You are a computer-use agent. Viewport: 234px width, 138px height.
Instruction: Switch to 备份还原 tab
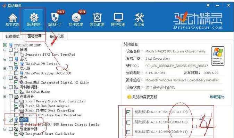pyautogui.click(x=57, y=36)
